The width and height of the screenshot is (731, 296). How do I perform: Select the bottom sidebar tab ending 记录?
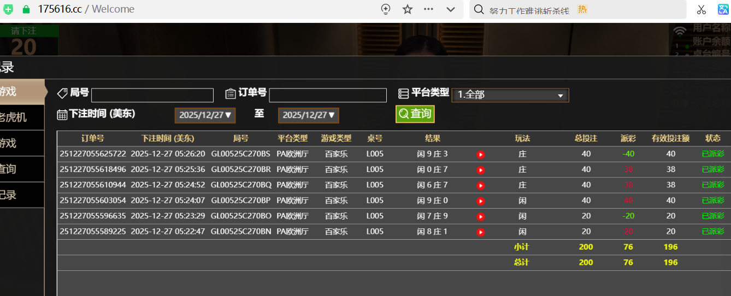[x=22, y=194]
